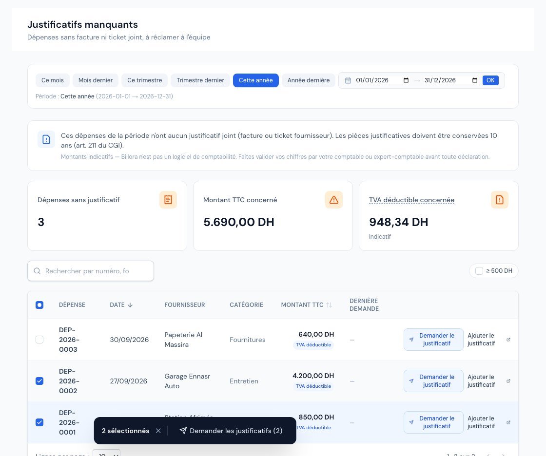Select the Mois dernier period
The height and width of the screenshot is (456, 546).
(x=96, y=80)
